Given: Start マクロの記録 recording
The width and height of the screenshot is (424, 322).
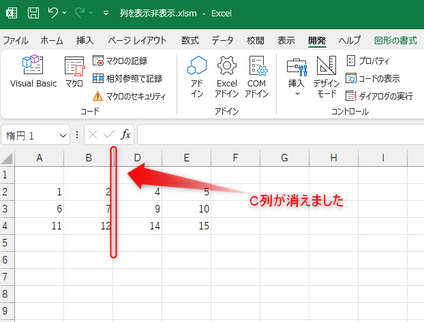Looking at the screenshot, I should click(x=120, y=61).
